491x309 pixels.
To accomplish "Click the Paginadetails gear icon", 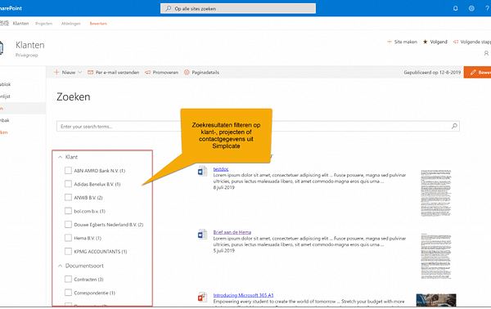I will [187, 72].
